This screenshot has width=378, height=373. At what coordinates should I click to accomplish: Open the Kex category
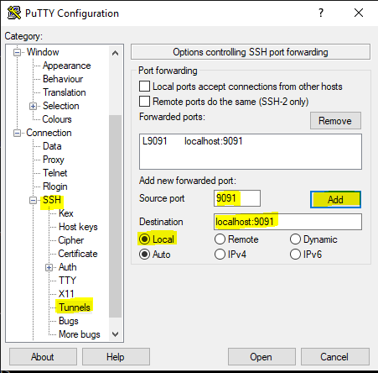(66, 213)
